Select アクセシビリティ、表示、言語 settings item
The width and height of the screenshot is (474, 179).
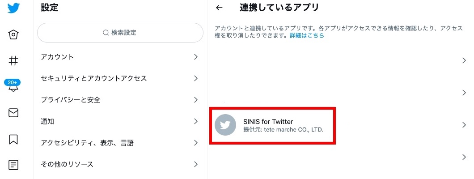tap(120, 143)
